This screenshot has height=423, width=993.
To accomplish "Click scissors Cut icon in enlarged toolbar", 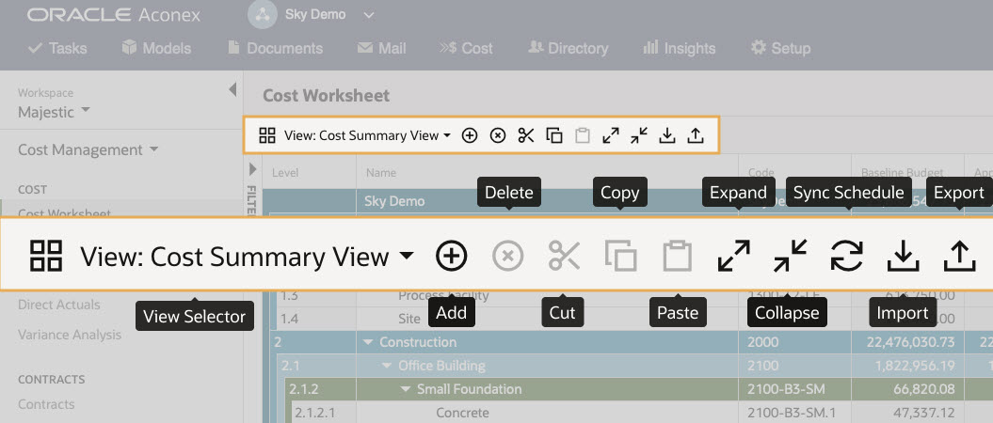I will 564,256.
